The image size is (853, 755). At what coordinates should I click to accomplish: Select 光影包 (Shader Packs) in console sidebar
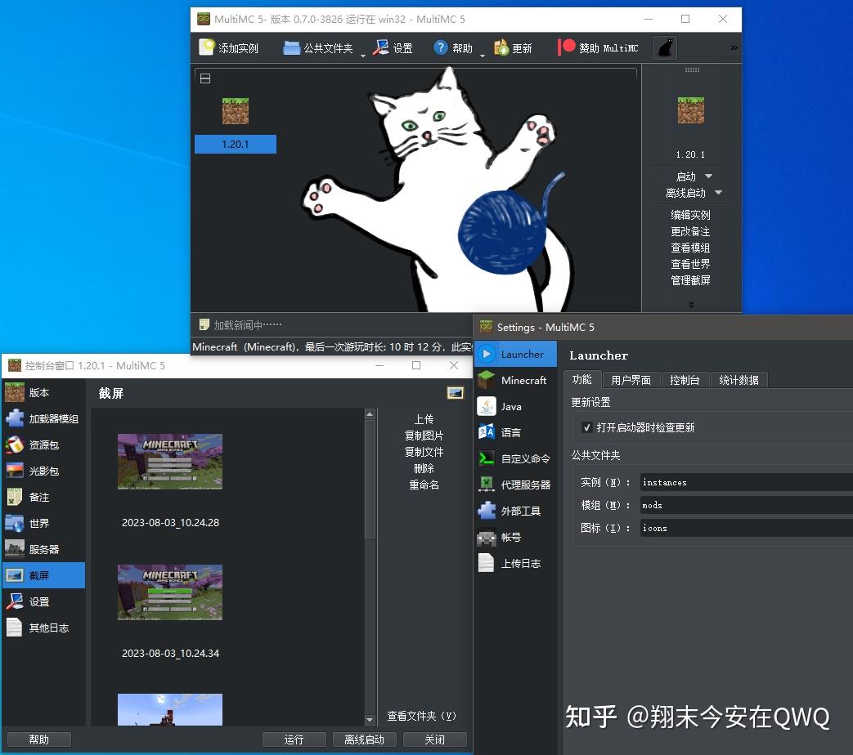pos(43,470)
